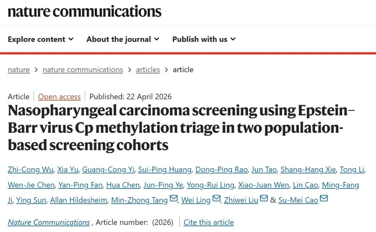Go to nature breadcrumb link
The width and height of the screenshot is (376, 232).
point(19,70)
